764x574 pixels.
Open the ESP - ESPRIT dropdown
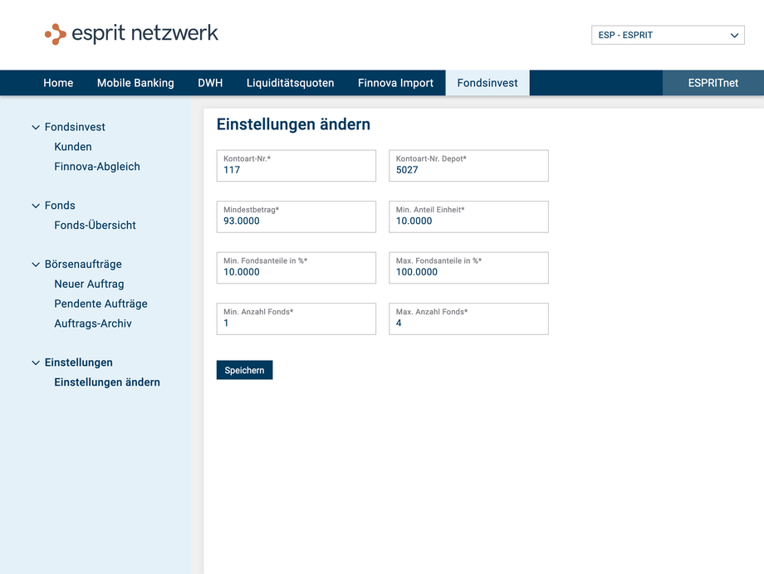pyautogui.click(x=667, y=35)
